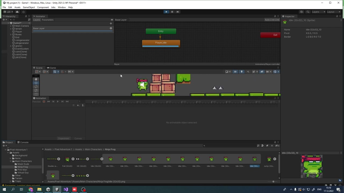Open the Layers dropdown
The width and height of the screenshot is (344, 193).
click(318, 12)
